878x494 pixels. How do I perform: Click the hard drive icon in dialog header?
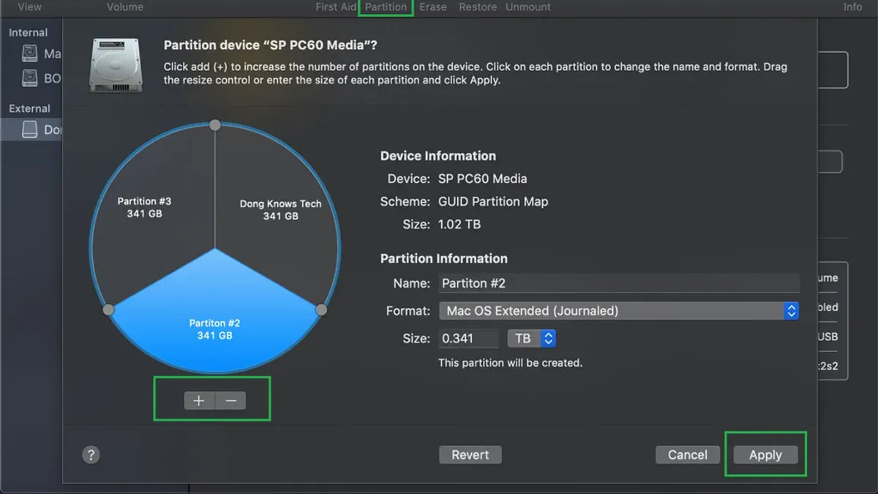(x=116, y=65)
